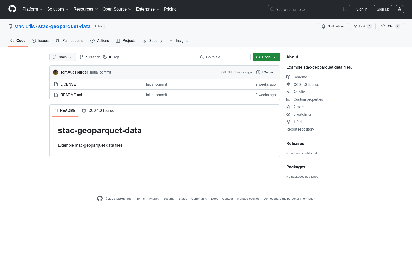Screen dimensions: 412x257
Task: Open the GitHub home logo in header
Action: coord(12,9)
